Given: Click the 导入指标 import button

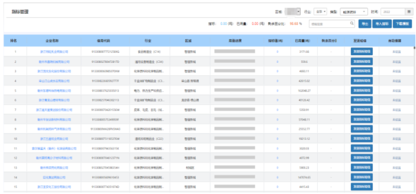Looking at the screenshot, I should click(382, 24).
